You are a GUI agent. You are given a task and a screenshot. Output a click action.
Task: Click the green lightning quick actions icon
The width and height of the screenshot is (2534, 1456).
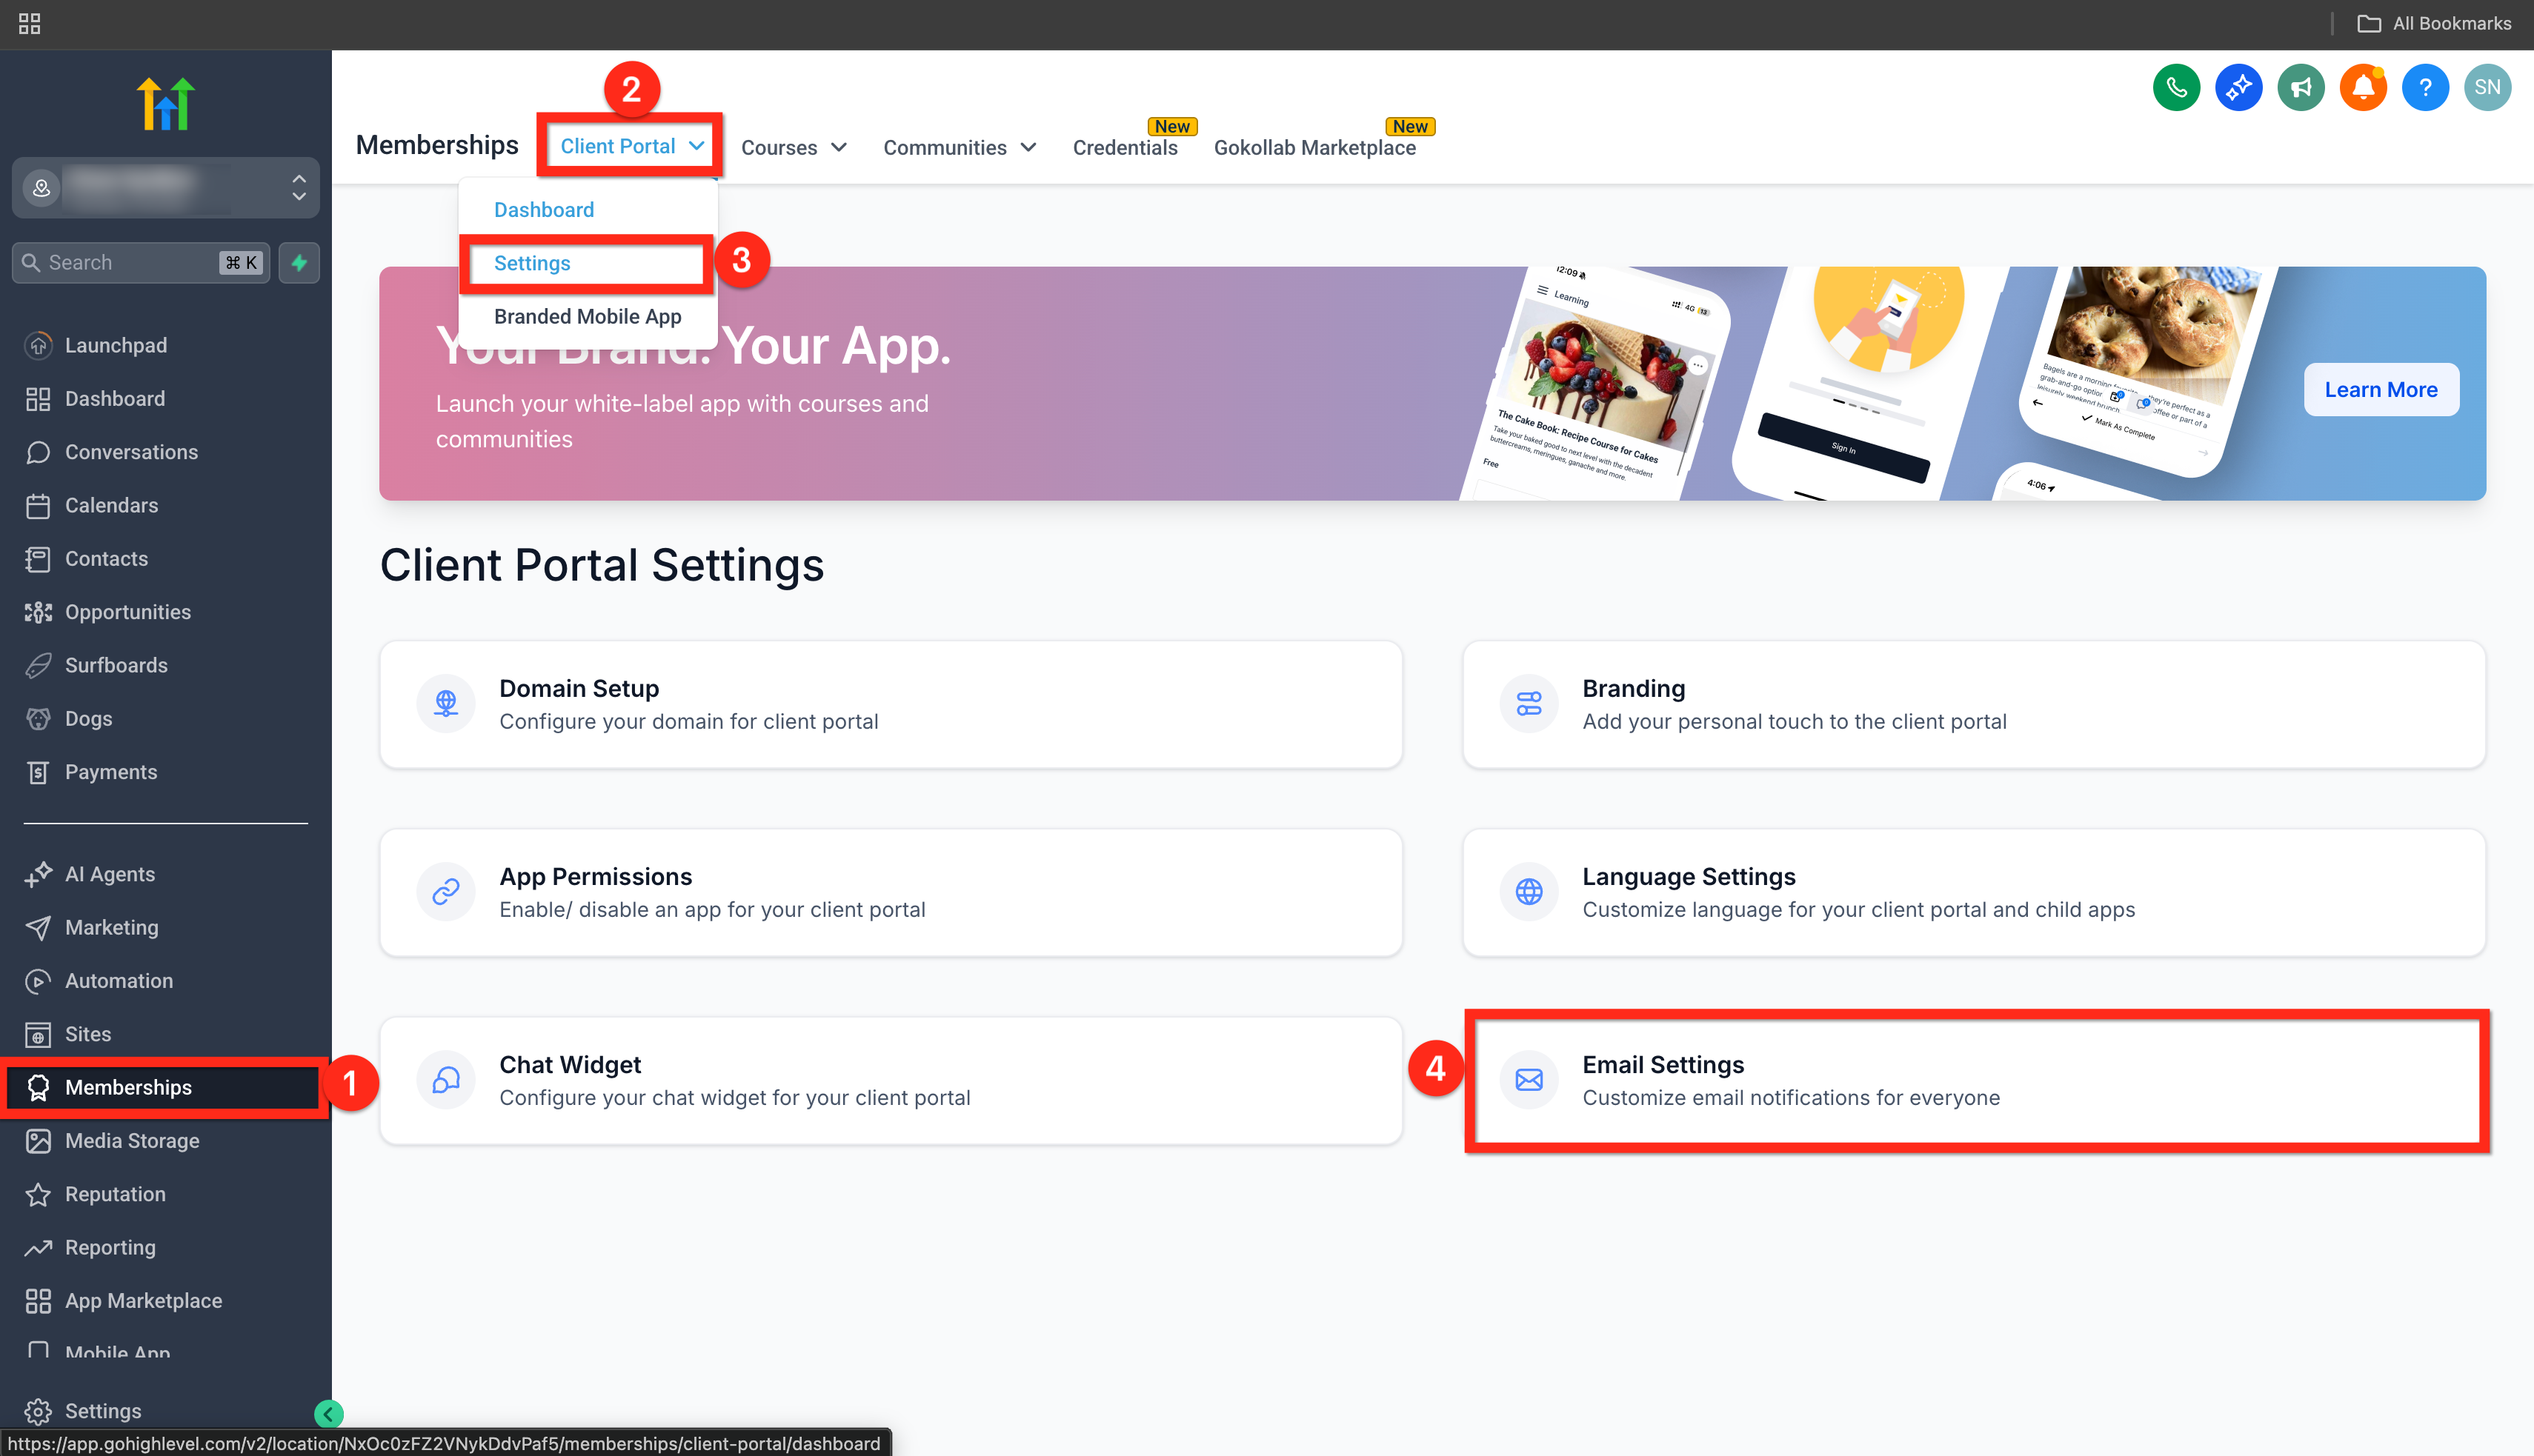pos(299,263)
